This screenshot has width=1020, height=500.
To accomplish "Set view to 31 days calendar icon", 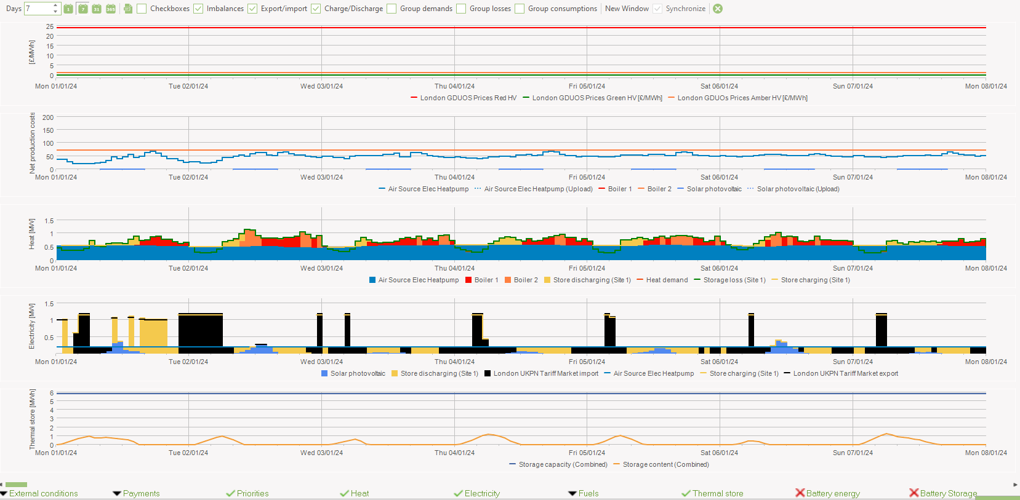I will pos(97,9).
